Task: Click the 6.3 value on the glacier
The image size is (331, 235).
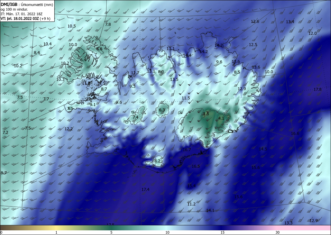Action: pyautogui.click(x=162, y=110)
